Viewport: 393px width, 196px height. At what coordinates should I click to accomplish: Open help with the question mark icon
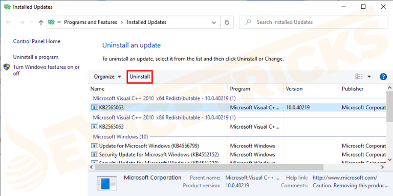tap(383, 77)
